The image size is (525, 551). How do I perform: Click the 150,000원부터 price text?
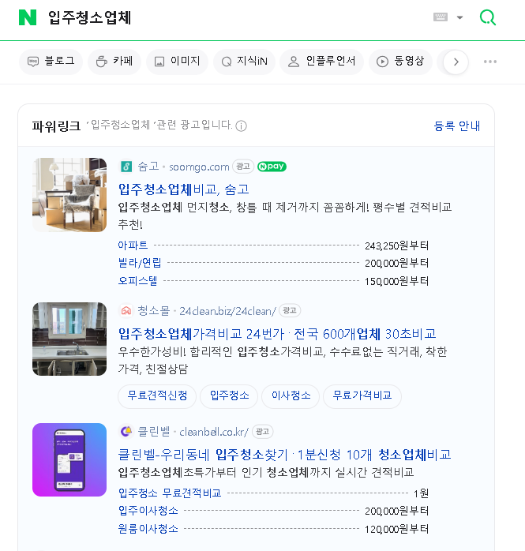[x=397, y=281]
